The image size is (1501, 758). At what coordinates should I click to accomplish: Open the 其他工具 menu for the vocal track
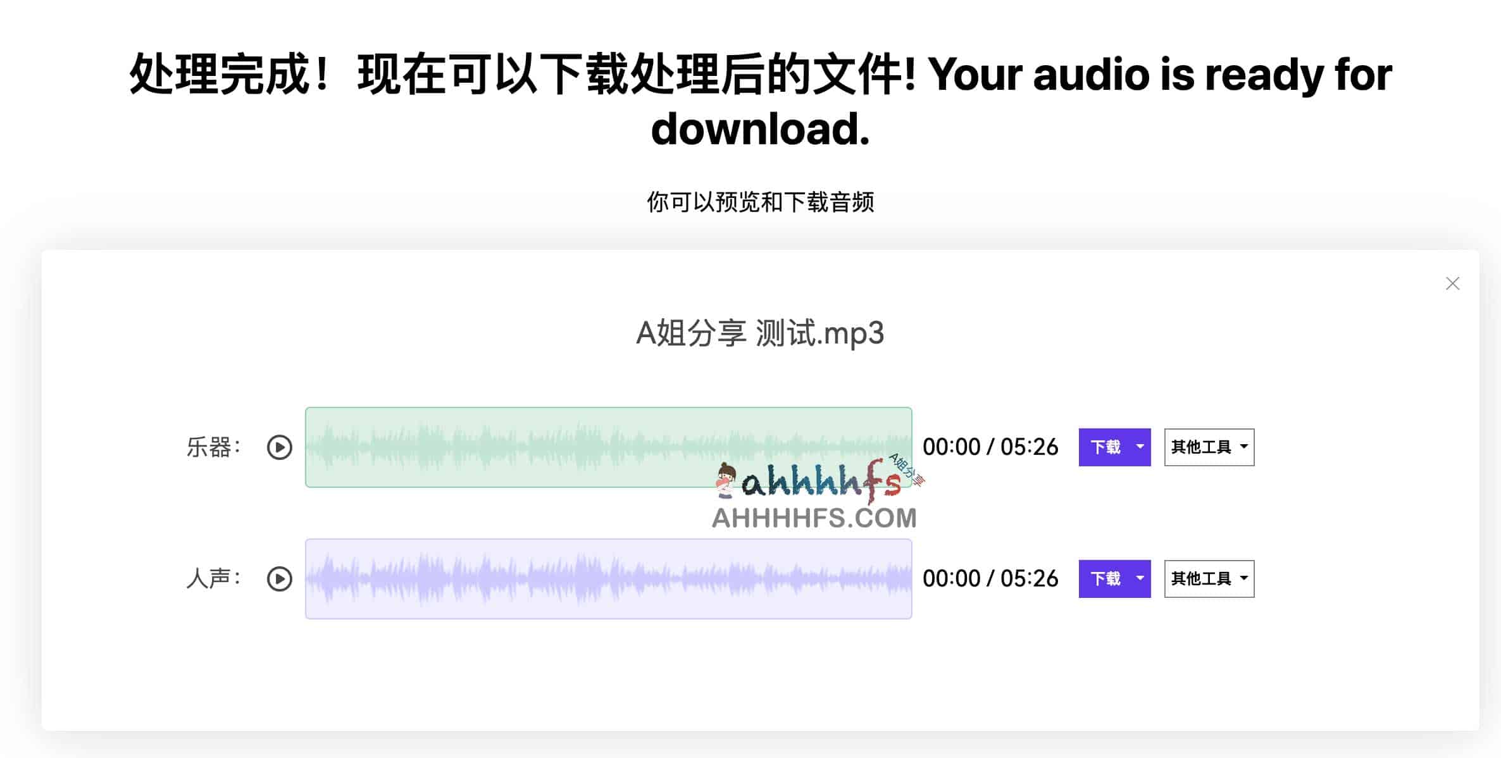point(1208,578)
